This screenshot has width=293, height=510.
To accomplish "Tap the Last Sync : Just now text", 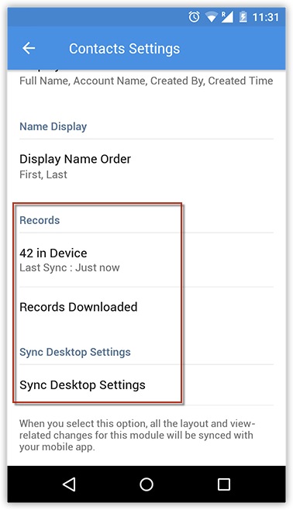I will click(x=69, y=267).
